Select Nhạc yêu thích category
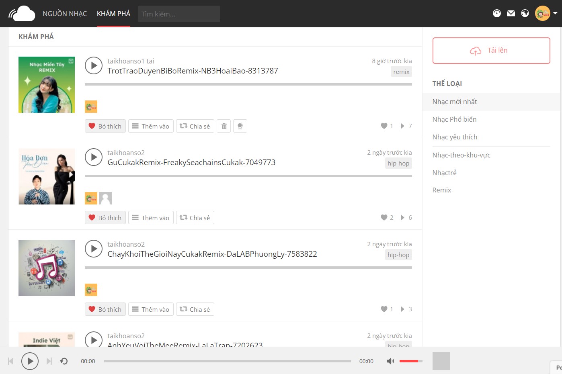Screen dimensions: 562x374 click(x=455, y=137)
